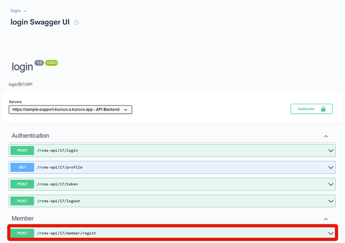Select the /rcms-api/17/profile path text
345x243 pixels.
(x=60, y=167)
